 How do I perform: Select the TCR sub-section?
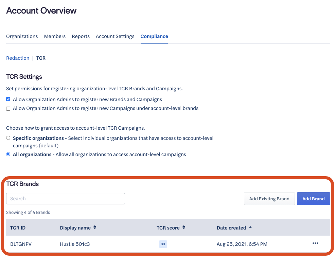[x=41, y=58]
